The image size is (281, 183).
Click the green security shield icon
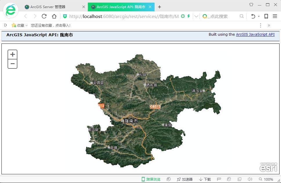click(65, 16)
